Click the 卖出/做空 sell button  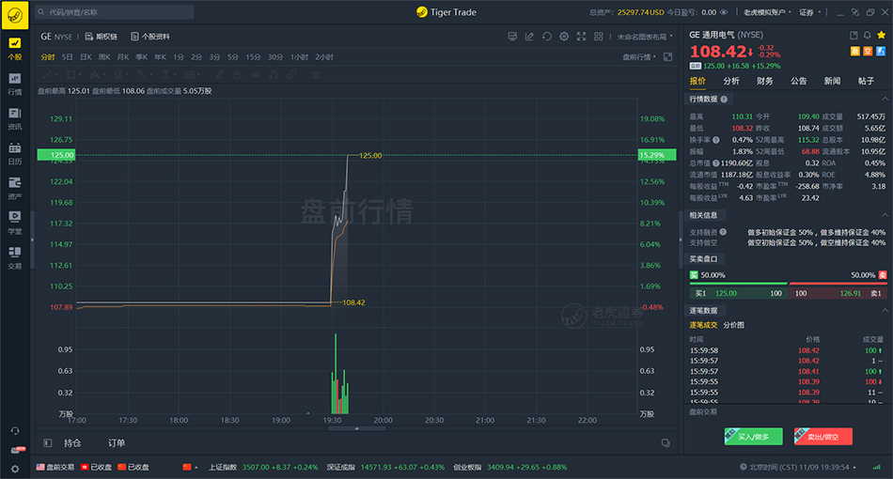click(x=822, y=437)
